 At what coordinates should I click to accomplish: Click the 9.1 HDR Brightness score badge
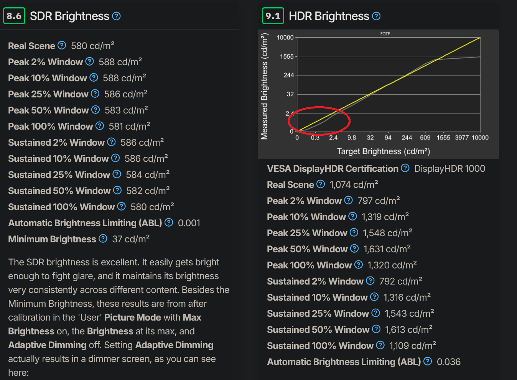pos(273,16)
